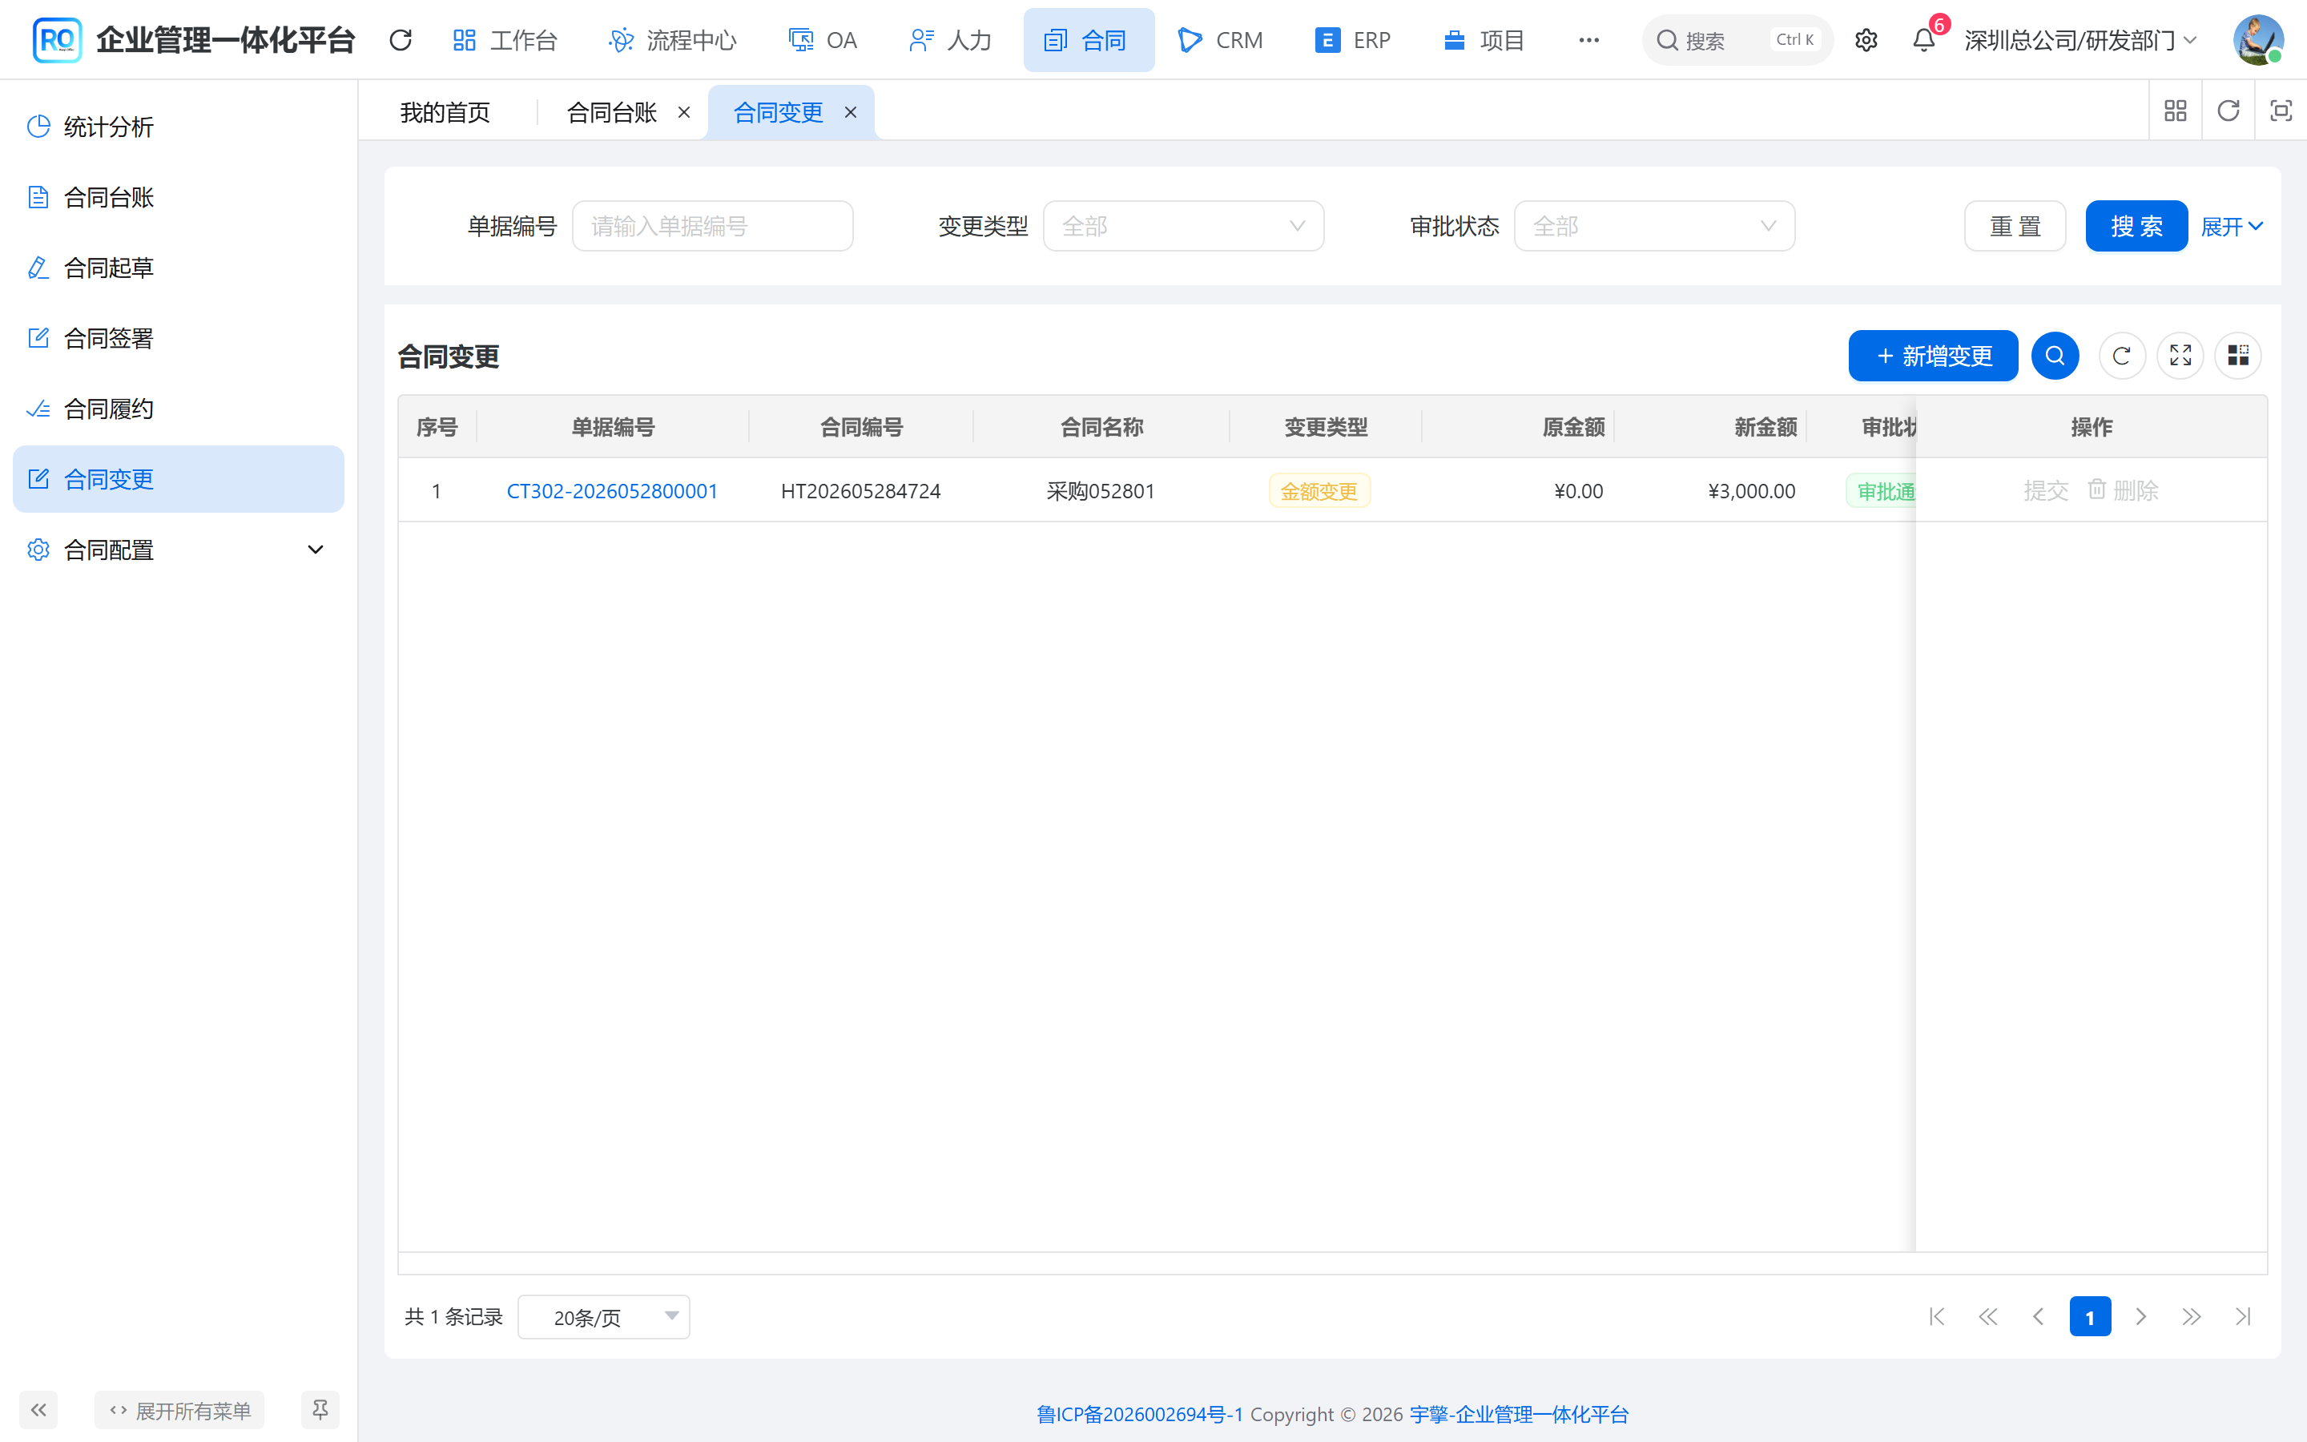Expand more filters via 展开
2307x1442 pixels.
pyautogui.click(x=2231, y=227)
